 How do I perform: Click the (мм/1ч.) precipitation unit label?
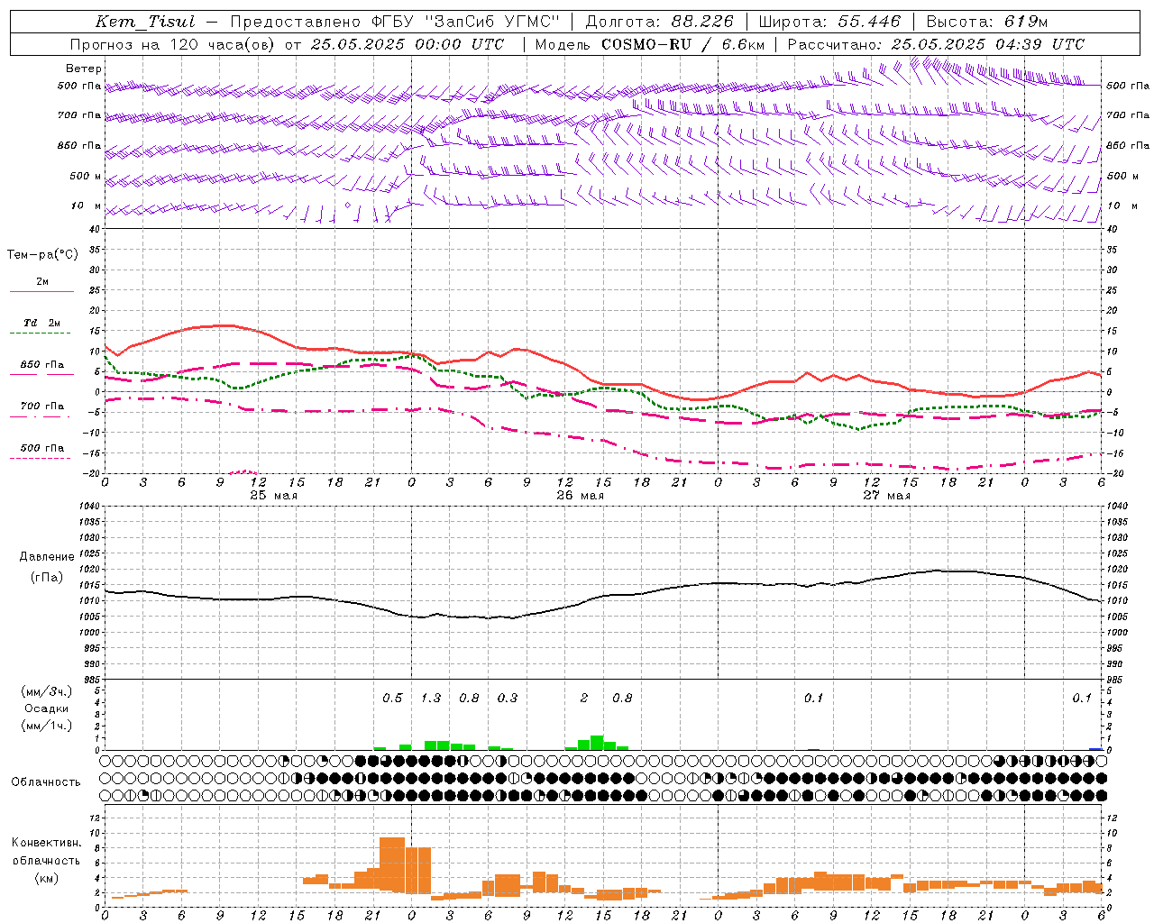click(x=46, y=726)
